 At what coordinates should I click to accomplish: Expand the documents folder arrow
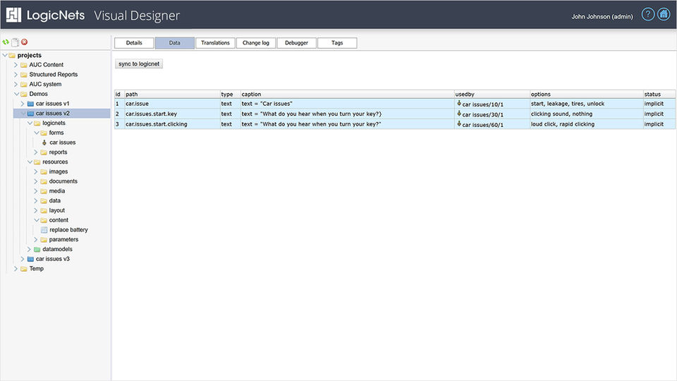click(36, 181)
